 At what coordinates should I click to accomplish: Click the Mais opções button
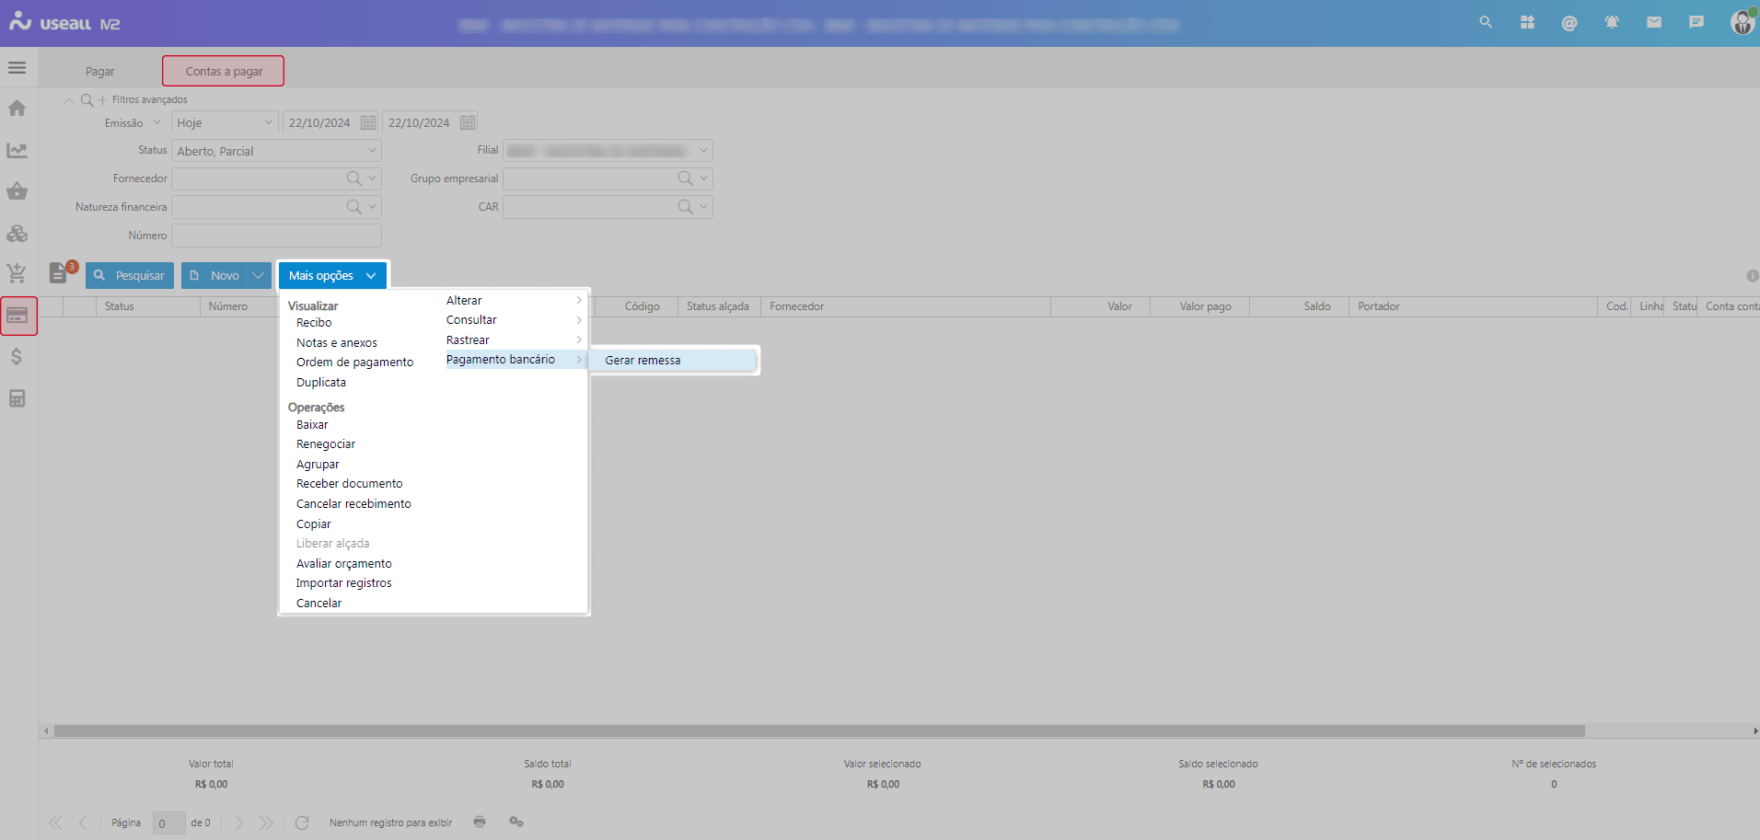click(x=332, y=275)
